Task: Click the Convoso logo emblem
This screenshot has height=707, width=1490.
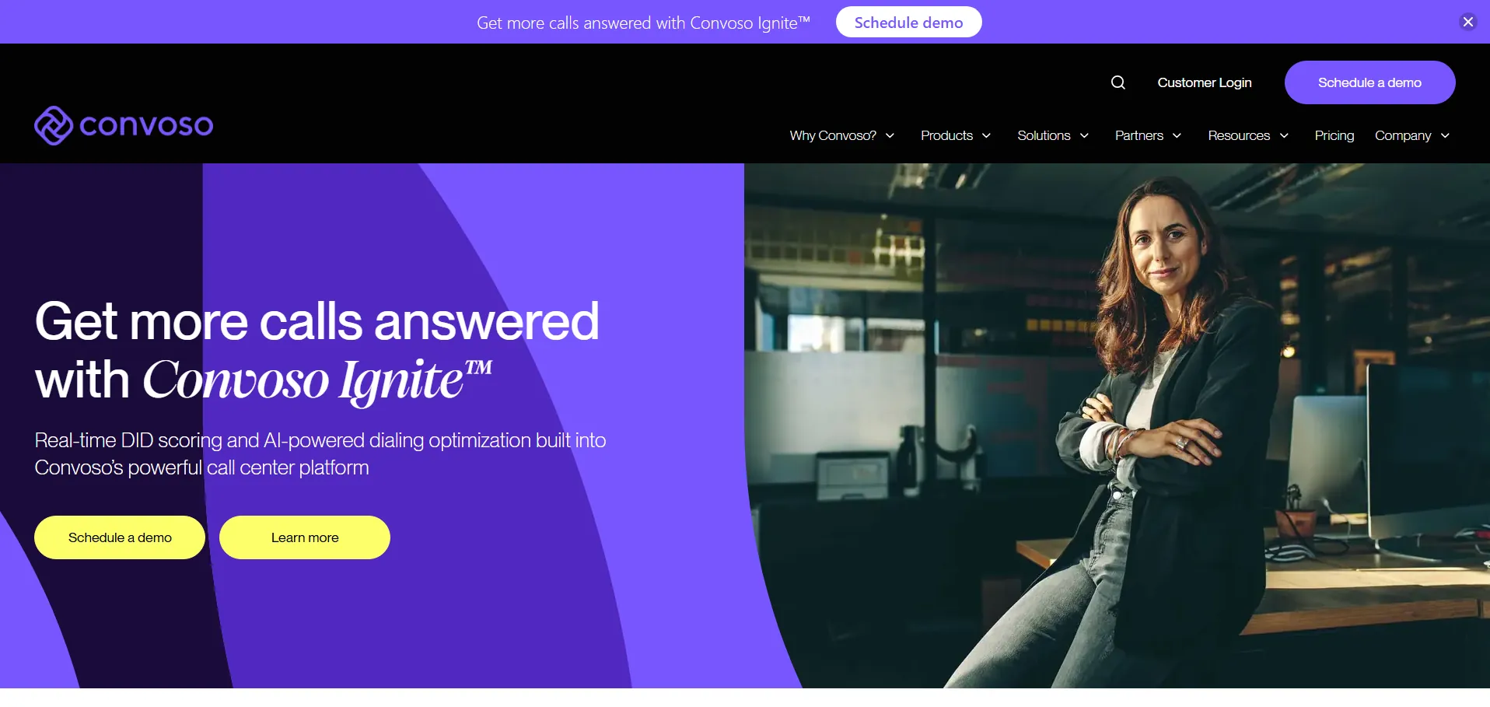Action: coord(54,125)
